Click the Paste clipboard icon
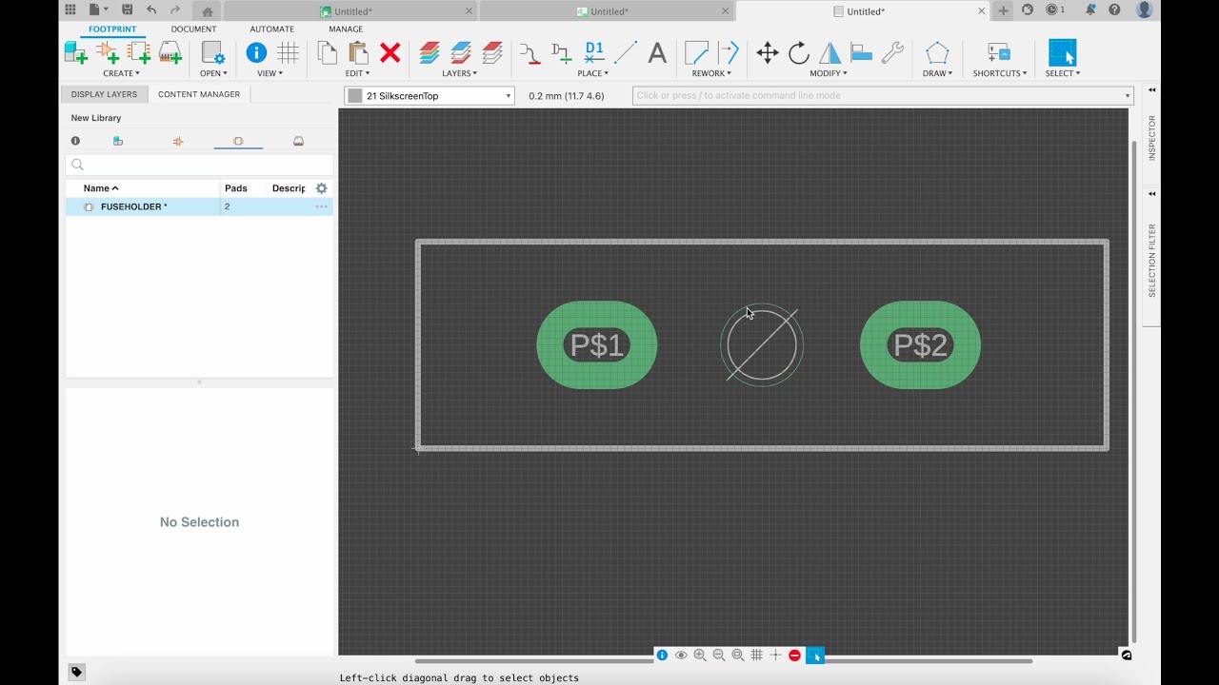This screenshot has width=1219, height=685. pyautogui.click(x=359, y=53)
